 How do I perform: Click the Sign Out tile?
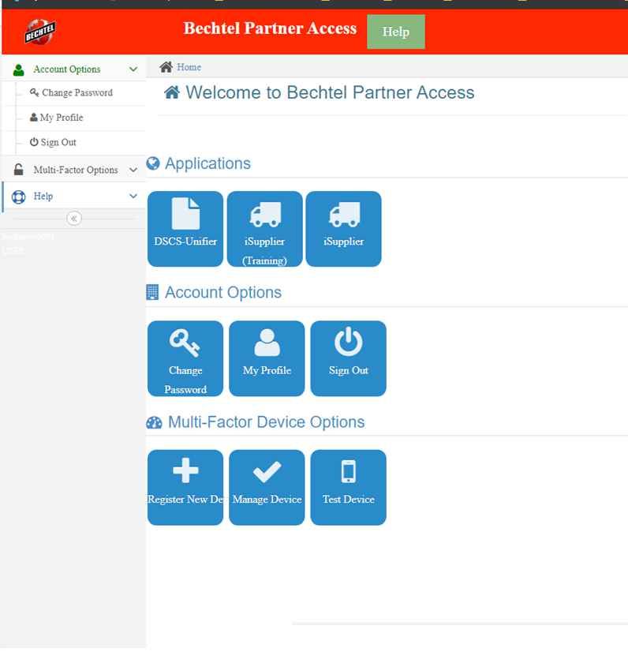click(x=348, y=358)
